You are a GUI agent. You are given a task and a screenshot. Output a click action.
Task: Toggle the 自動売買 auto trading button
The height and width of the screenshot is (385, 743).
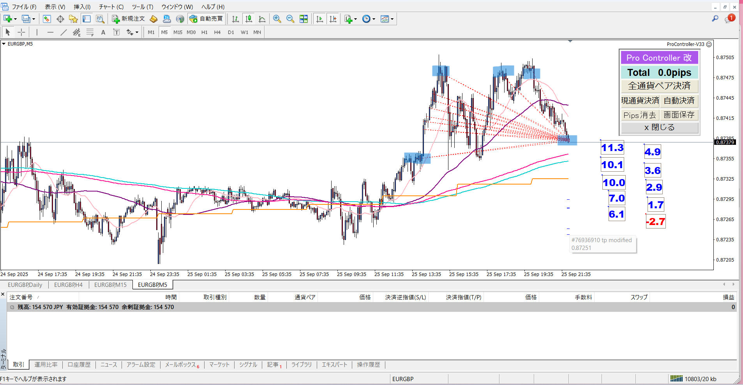pos(206,19)
